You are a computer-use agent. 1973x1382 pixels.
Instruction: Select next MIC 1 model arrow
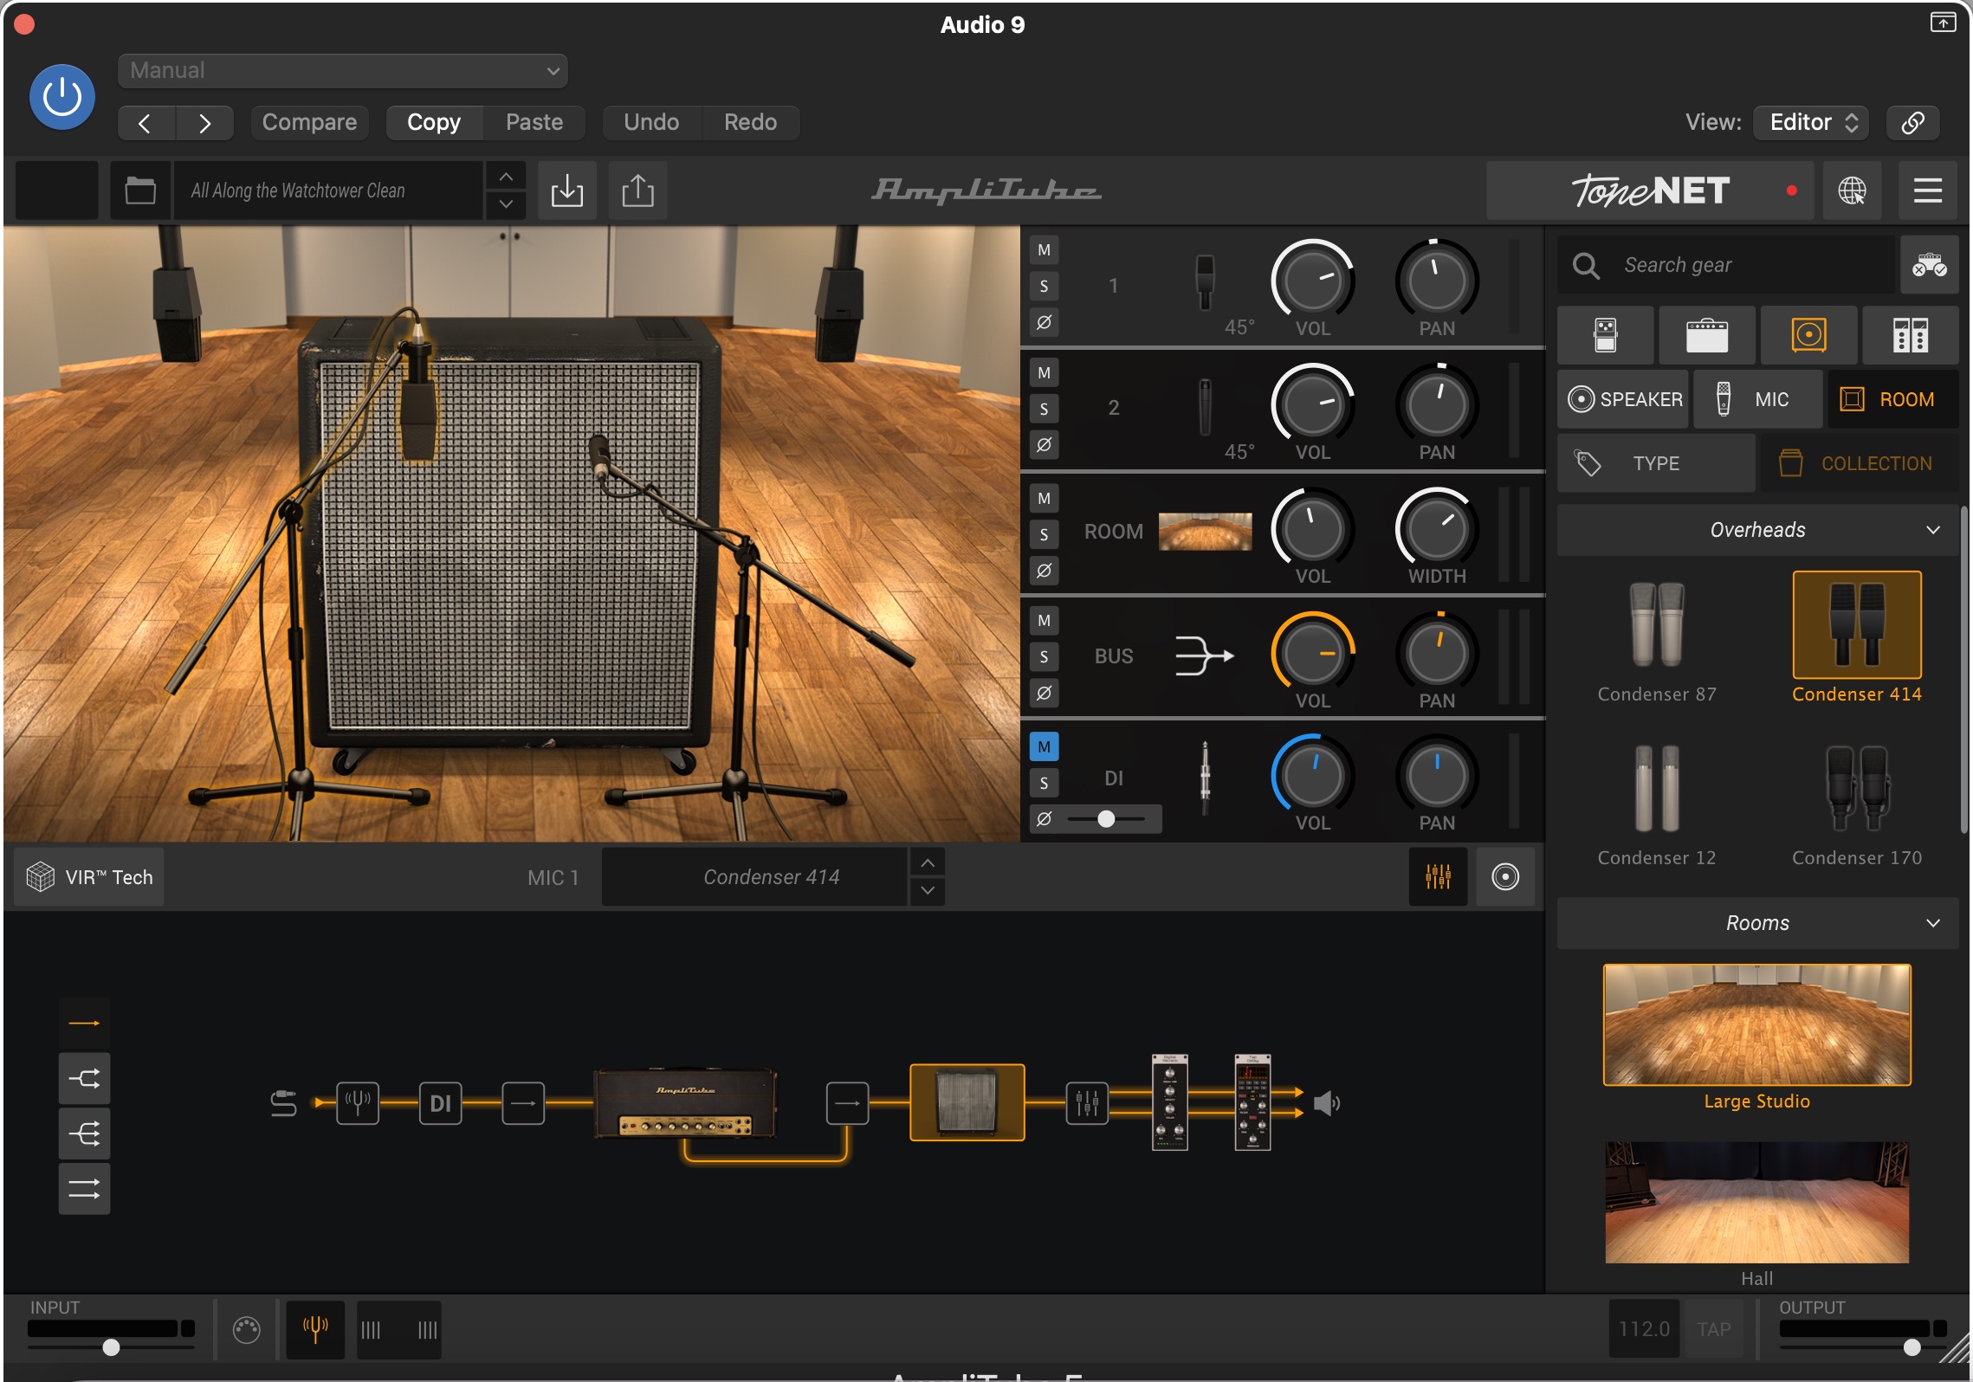pos(928,891)
